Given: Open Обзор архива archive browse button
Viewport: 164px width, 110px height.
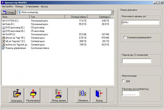Looking at the screenshot, I should point(59,95).
